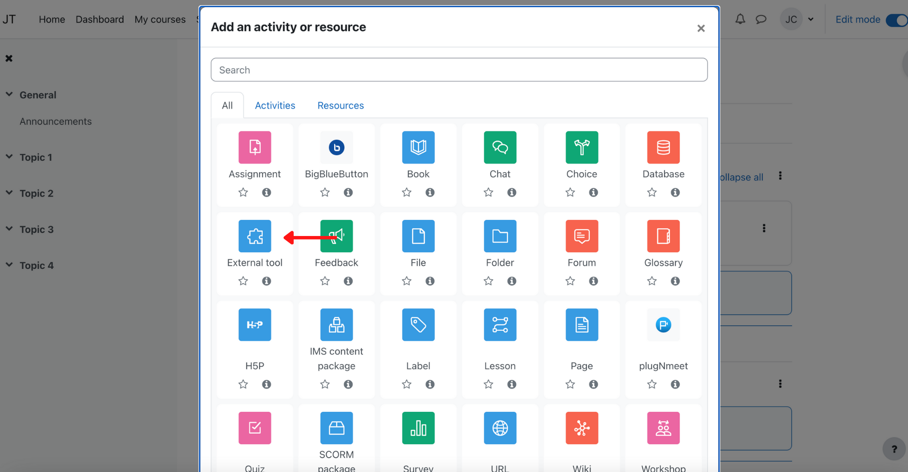Image resolution: width=908 pixels, height=472 pixels.
Task: Select the External tool activity icon
Action: [x=255, y=236]
